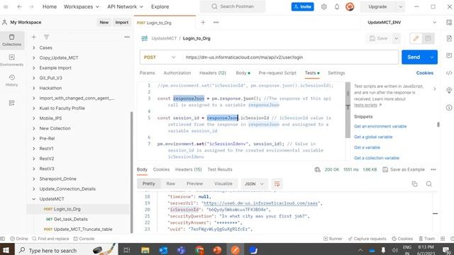This screenshot has height=255, width=454.
Task: Open the HTTP method POST dropdown
Action: pyautogui.click(x=160, y=57)
